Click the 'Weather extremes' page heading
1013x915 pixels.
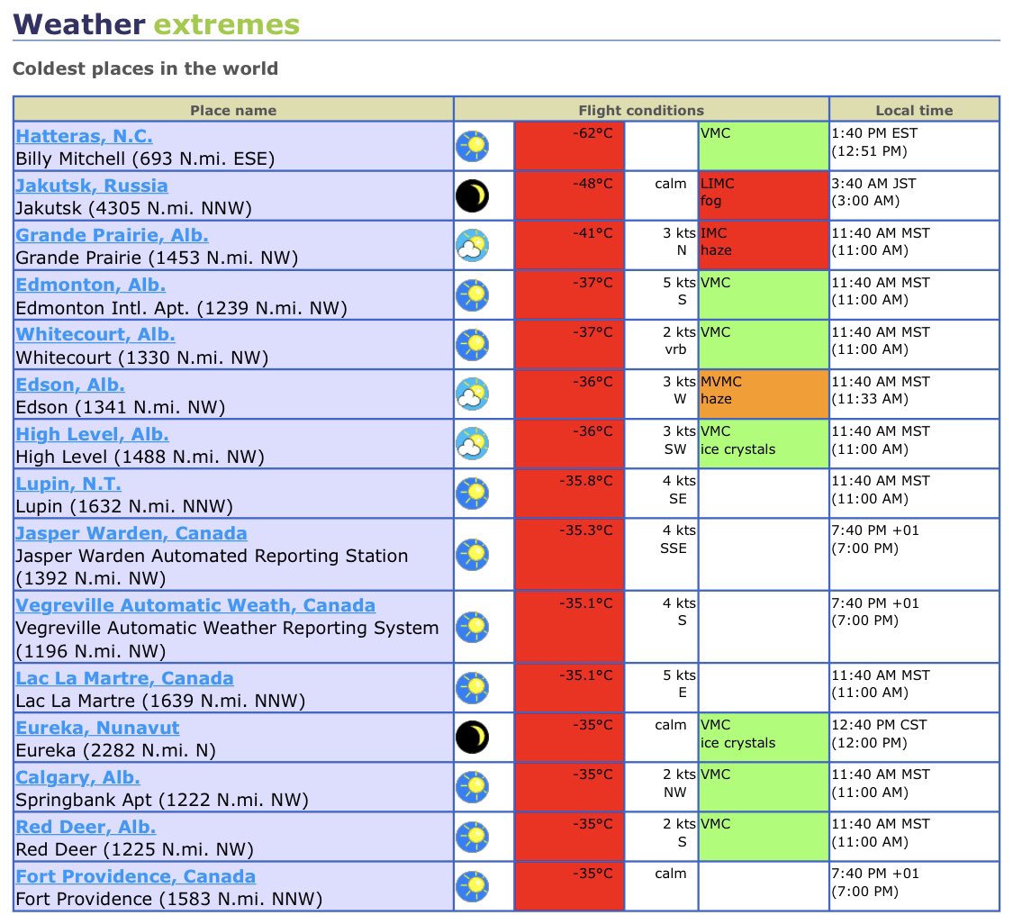tap(157, 24)
